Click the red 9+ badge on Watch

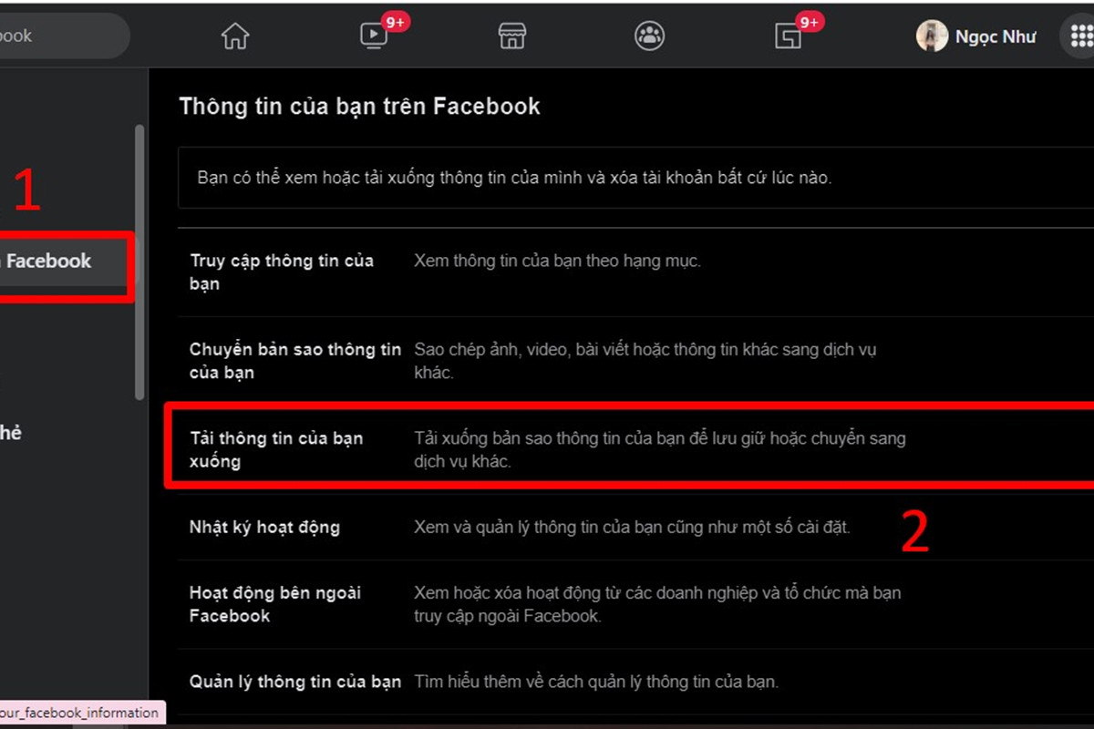pyautogui.click(x=396, y=22)
